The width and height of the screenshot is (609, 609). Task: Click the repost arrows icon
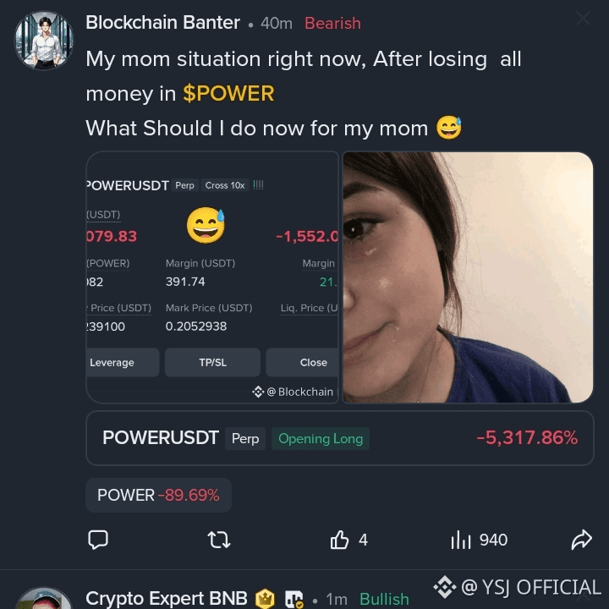pyautogui.click(x=219, y=540)
